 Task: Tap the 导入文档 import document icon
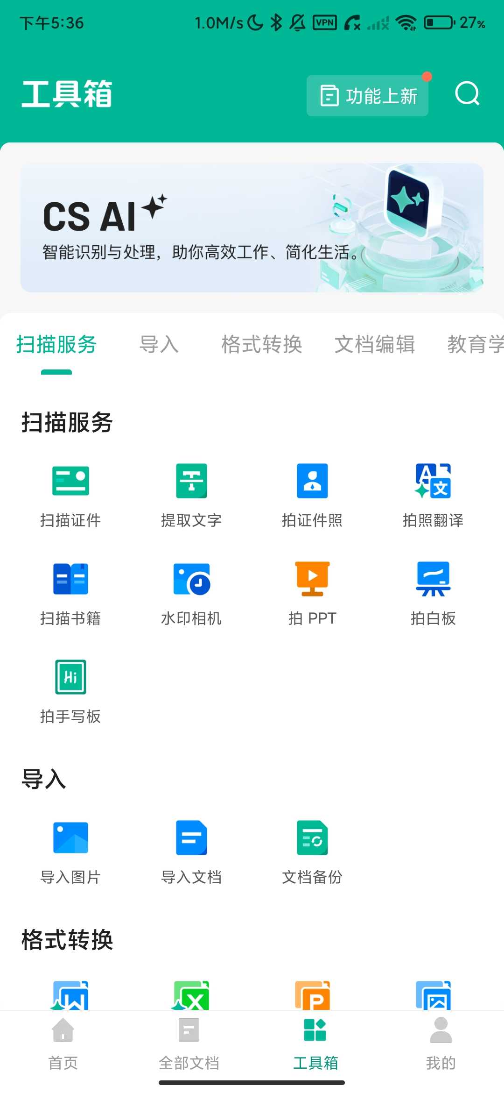(191, 837)
